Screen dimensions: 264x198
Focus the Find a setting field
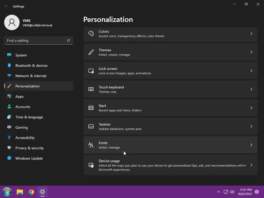pyautogui.click(x=39, y=40)
